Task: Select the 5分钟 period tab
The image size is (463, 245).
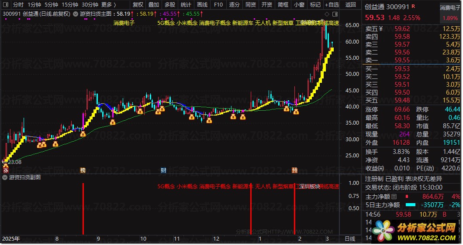Action: tap(51, 5)
